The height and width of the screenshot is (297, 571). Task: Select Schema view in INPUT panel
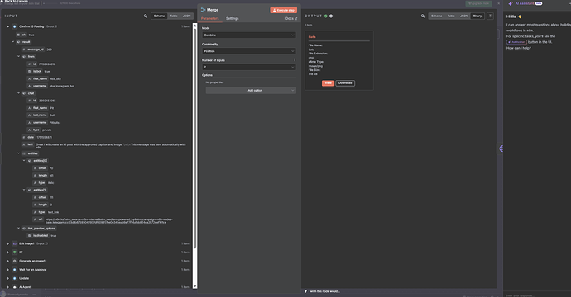[159, 16]
